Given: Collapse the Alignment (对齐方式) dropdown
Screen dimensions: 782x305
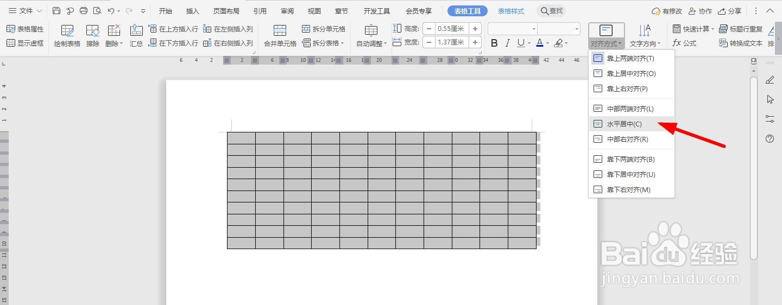Looking at the screenshot, I should coord(607,36).
